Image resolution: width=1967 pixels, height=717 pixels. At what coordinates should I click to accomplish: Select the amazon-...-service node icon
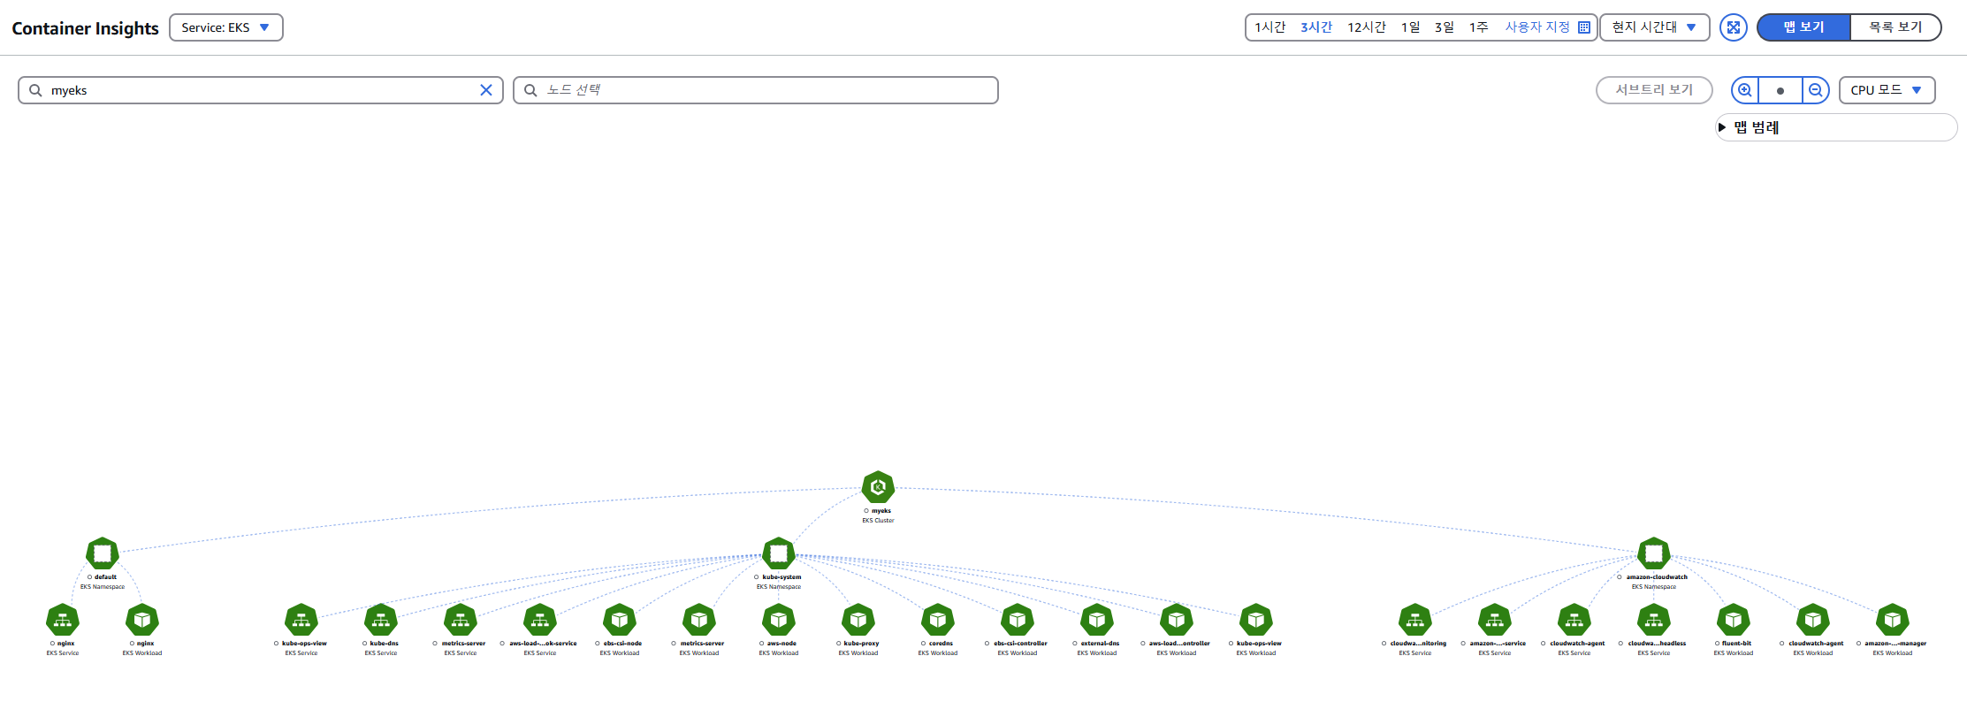click(1495, 620)
